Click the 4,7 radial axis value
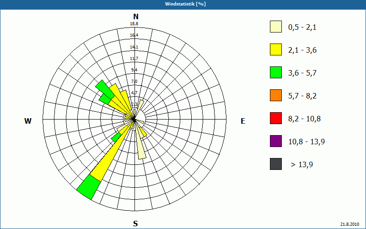Image resolution: width=366 pixels, height=229 pixels. [x=134, y=93]
